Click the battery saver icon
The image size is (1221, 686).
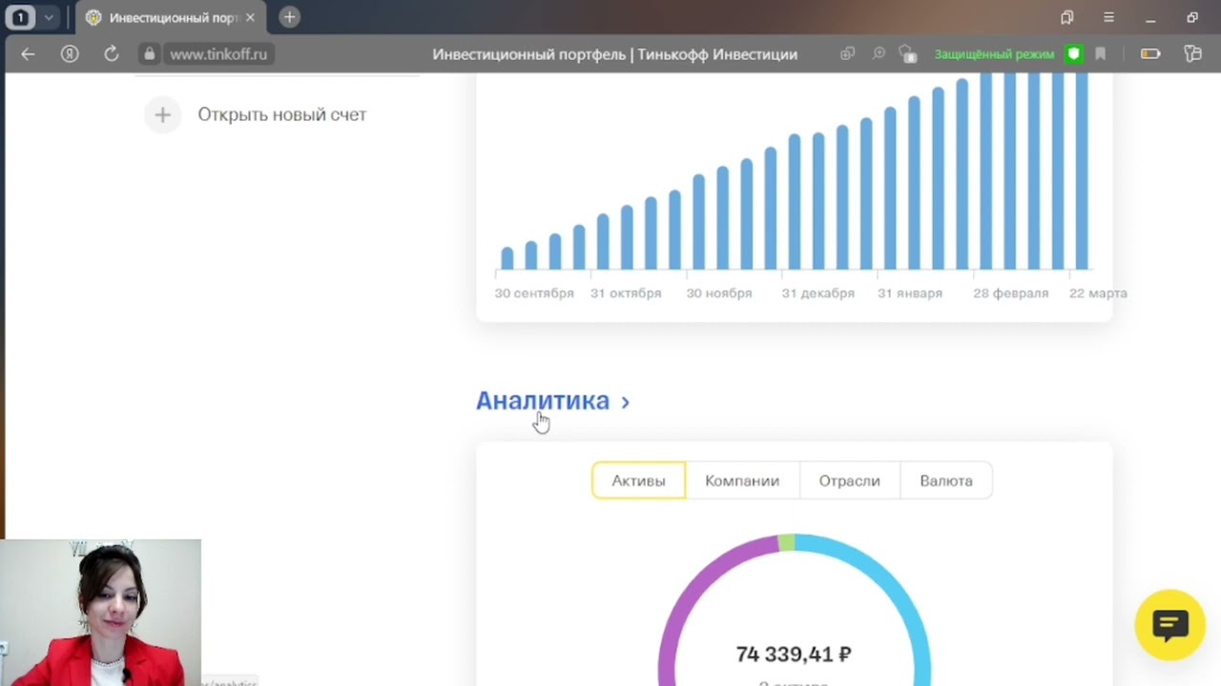tap(1150, 54)
